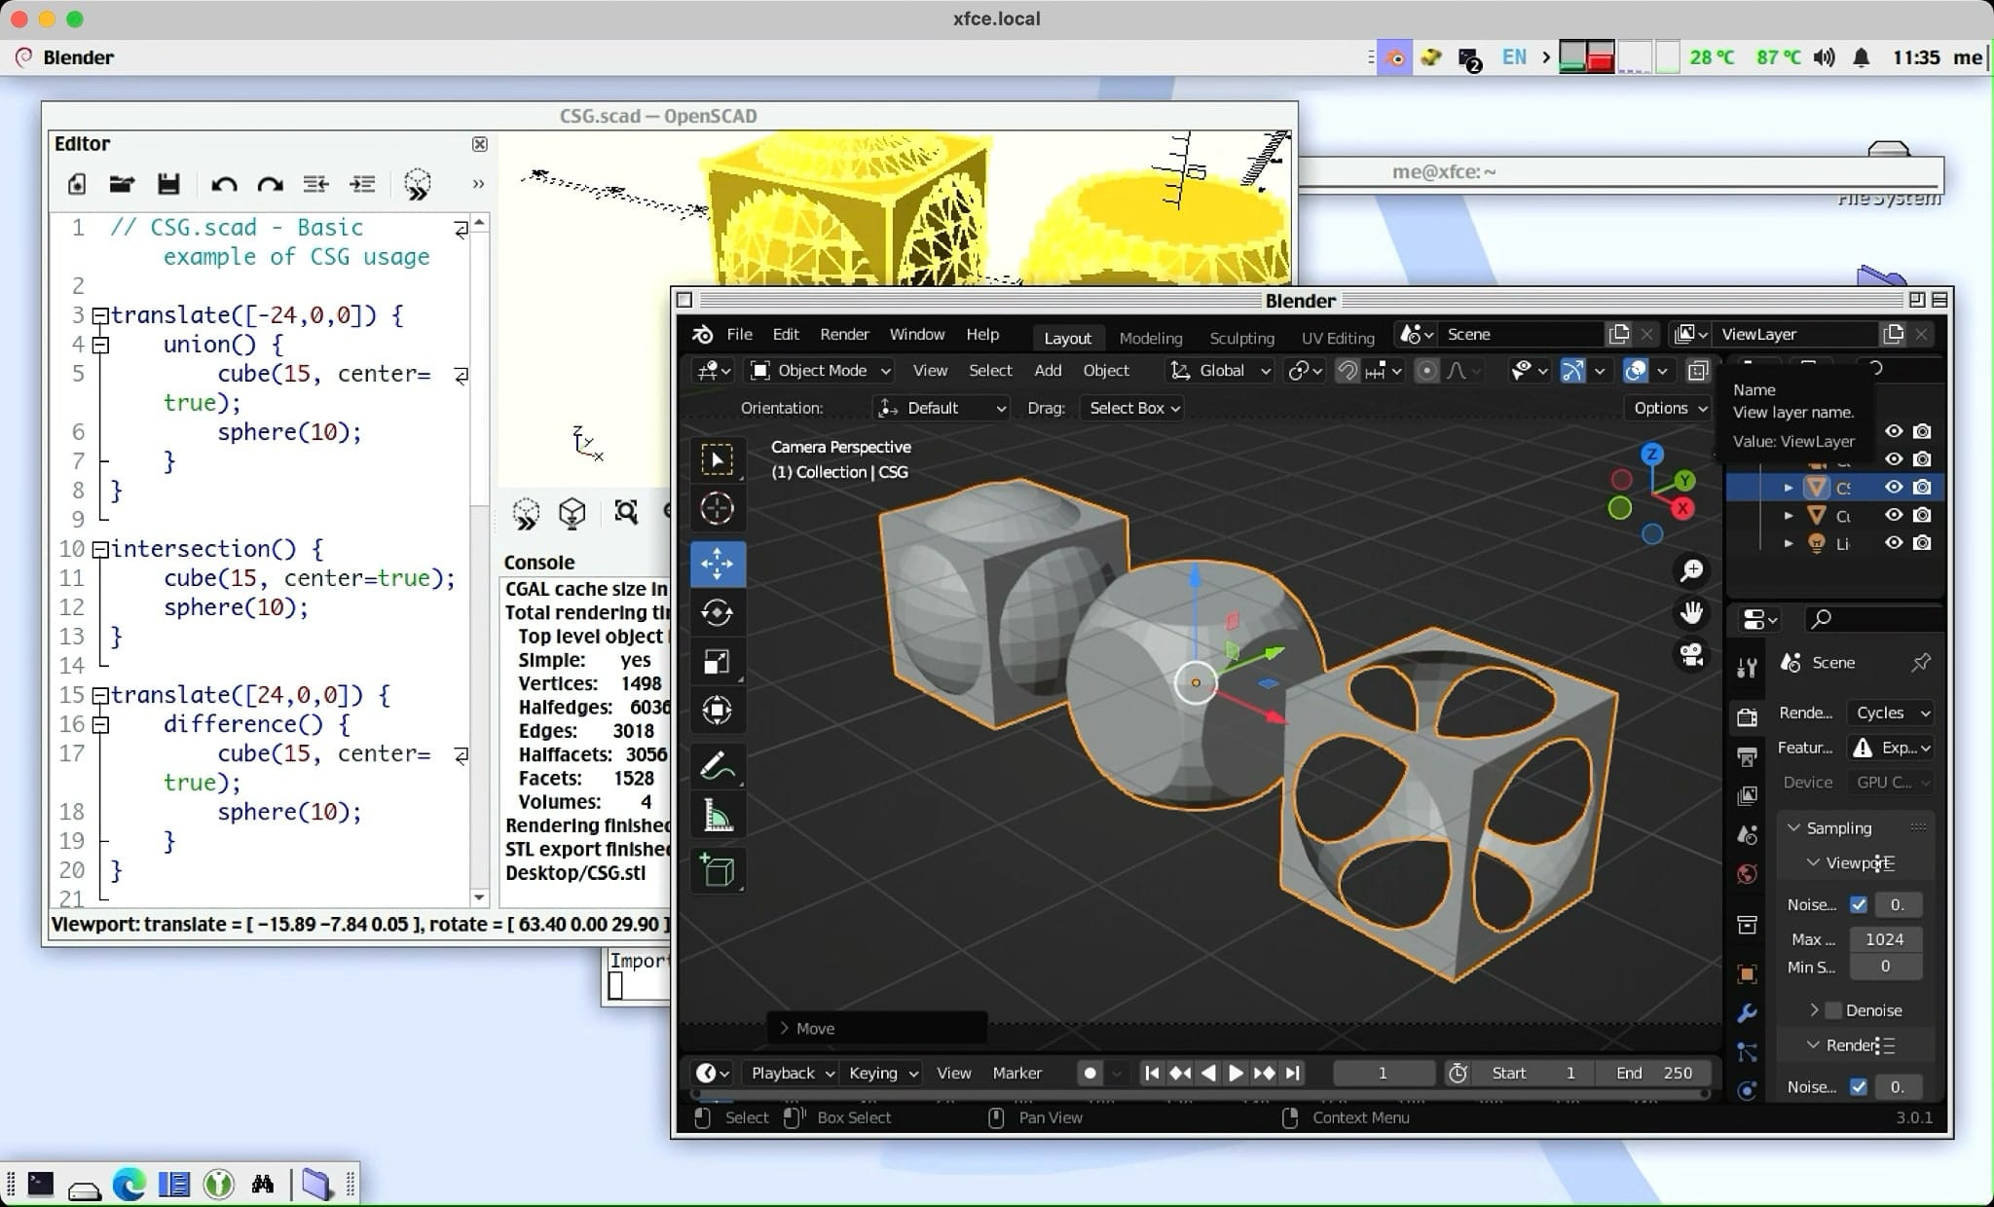Image resolution: width=1994 pixels, height=1207 pixels.
Task: Expand the Denoise settings section
Action: coord(1813,1010)
